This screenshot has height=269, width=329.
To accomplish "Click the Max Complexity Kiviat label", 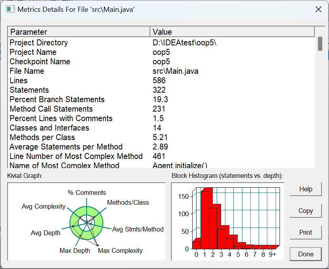I will (120, 250).
